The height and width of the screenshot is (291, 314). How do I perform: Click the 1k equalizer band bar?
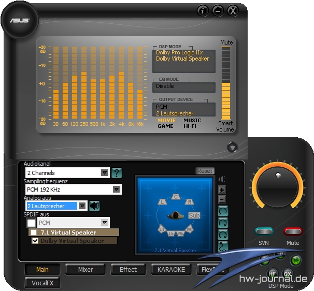[x=103, y=83]
